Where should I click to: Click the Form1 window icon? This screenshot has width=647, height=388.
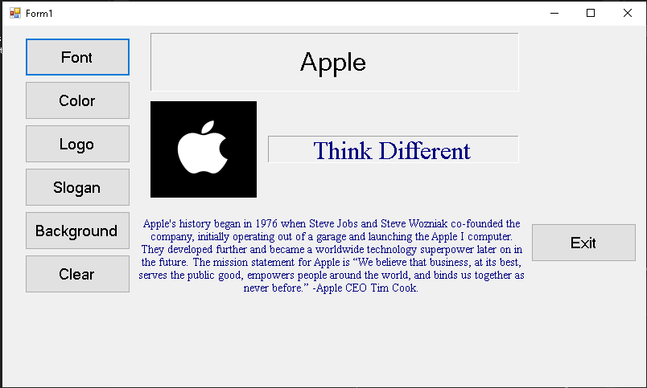pos(14,13)
